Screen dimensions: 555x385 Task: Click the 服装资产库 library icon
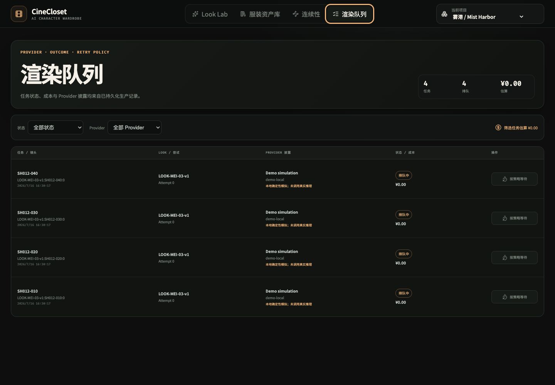(x=243, y=14)
